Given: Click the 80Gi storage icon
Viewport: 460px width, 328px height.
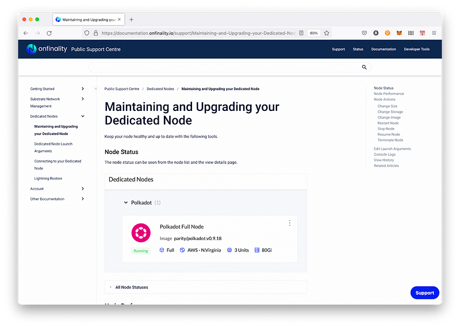Looking at the screenshot, I should point(256,250).
